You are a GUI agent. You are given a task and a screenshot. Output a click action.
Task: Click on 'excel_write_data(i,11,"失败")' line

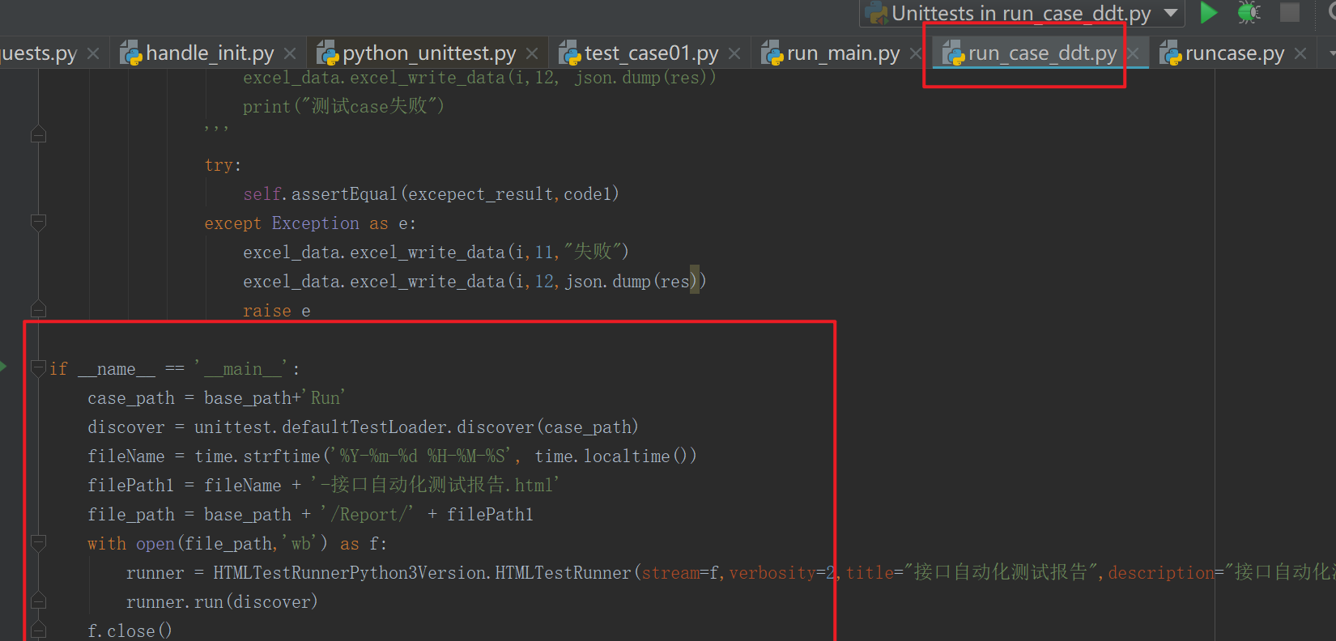[436, 252]
